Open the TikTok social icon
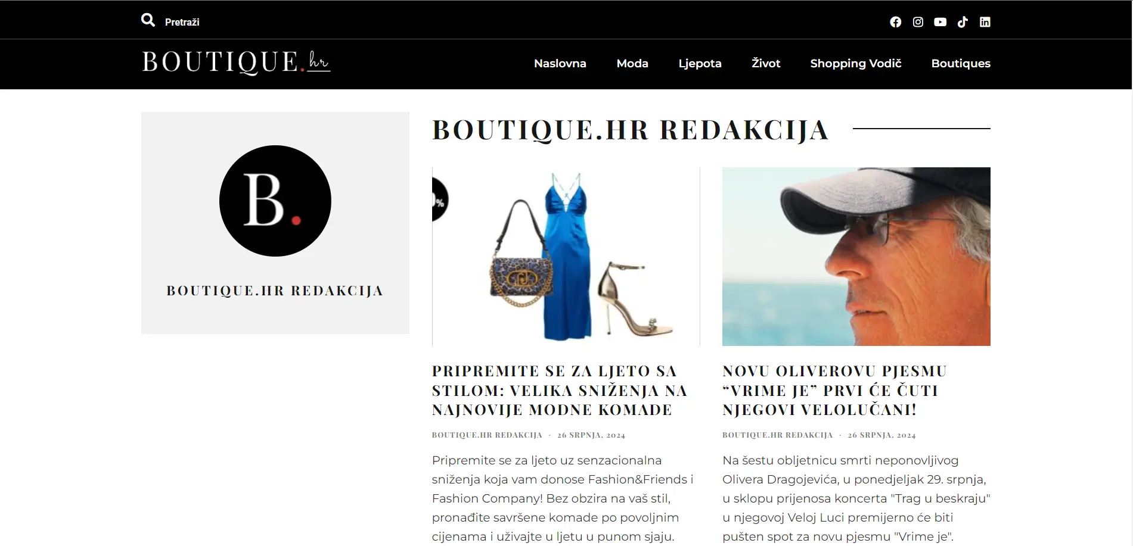Screen dimensions: 1133x546 click(963, 22)
